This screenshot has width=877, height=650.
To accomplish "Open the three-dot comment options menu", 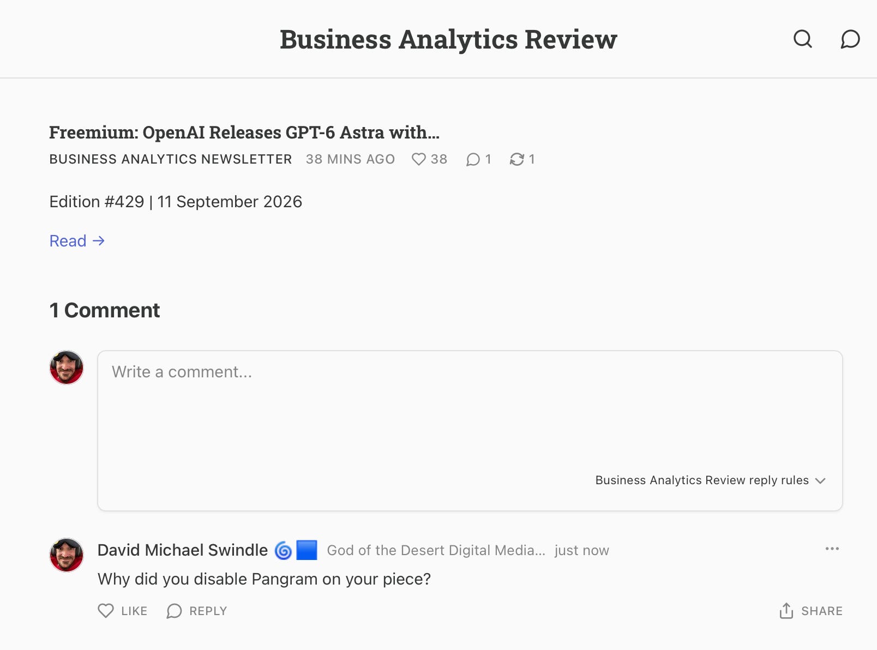I will [832, 549].
